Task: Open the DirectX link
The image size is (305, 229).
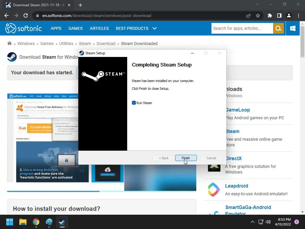Action: (x=234, y=158)
